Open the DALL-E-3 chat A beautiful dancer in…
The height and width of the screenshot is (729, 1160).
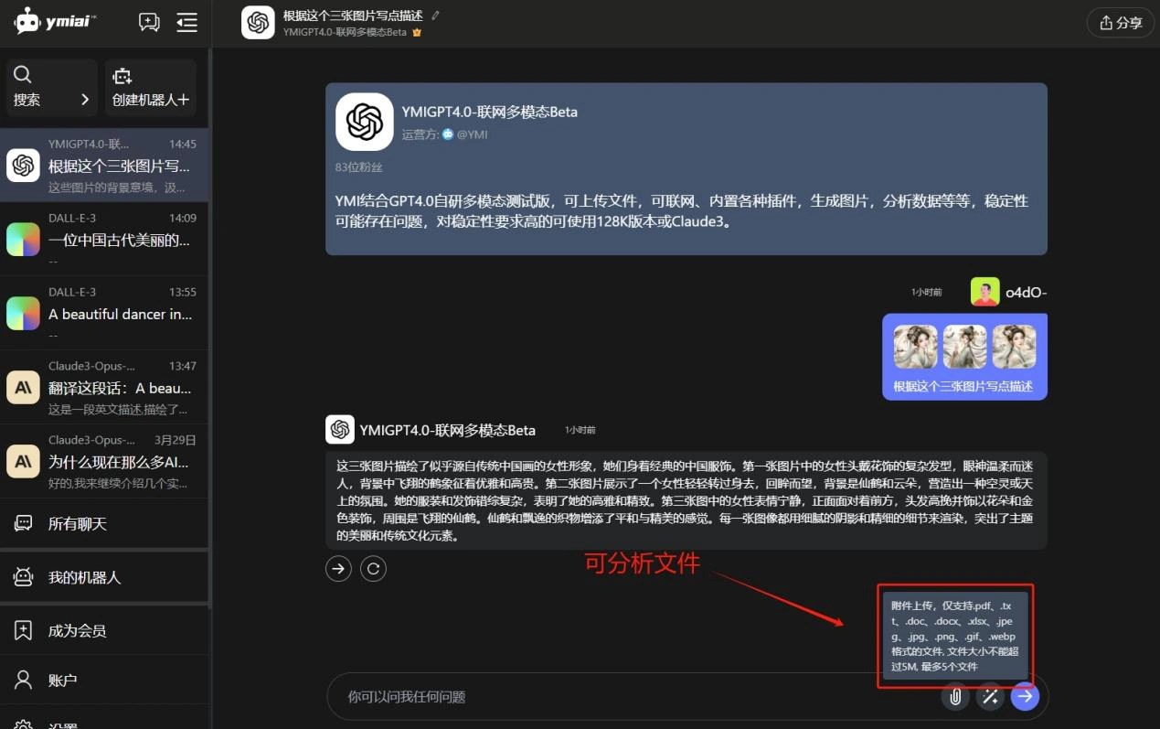coord(104,314)
